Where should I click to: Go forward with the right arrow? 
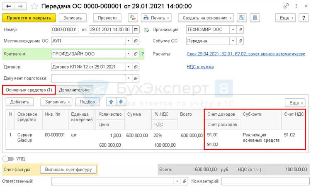point(20,6)
